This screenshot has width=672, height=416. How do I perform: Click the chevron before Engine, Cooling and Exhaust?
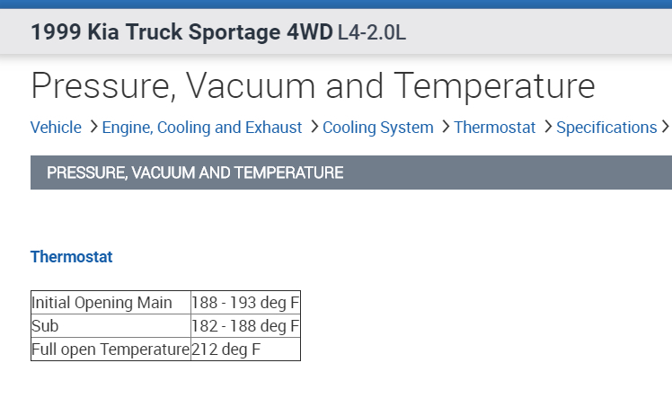point(93,127)
